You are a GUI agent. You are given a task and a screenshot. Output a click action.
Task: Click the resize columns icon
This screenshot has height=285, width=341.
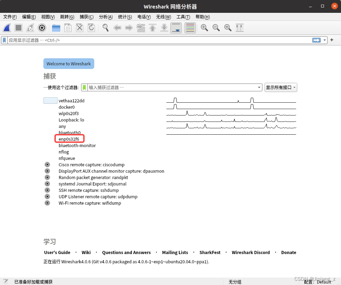240,28
